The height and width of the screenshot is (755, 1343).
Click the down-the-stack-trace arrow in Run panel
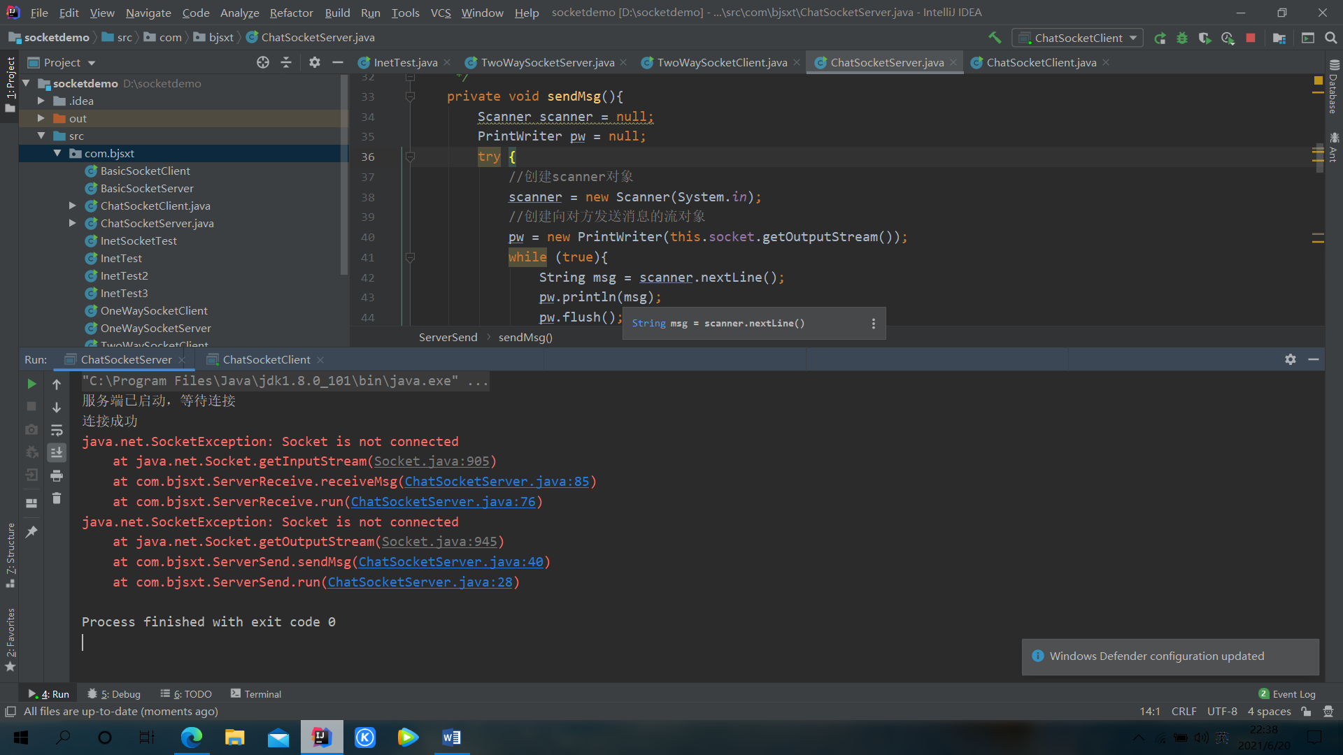click(57, 407)
